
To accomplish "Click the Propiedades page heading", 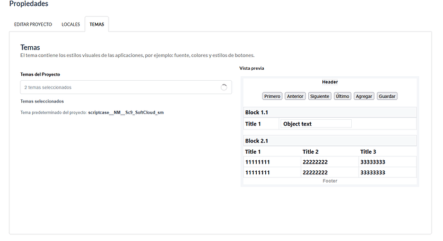I will pyautogui.click(x=29, y=4).
